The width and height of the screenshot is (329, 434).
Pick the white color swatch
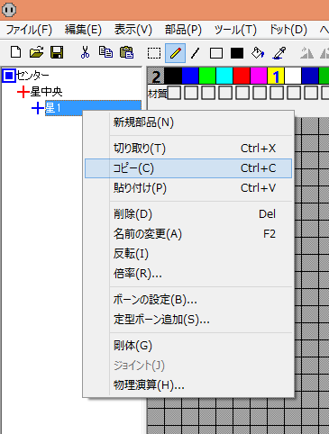[x=293, y=76]
